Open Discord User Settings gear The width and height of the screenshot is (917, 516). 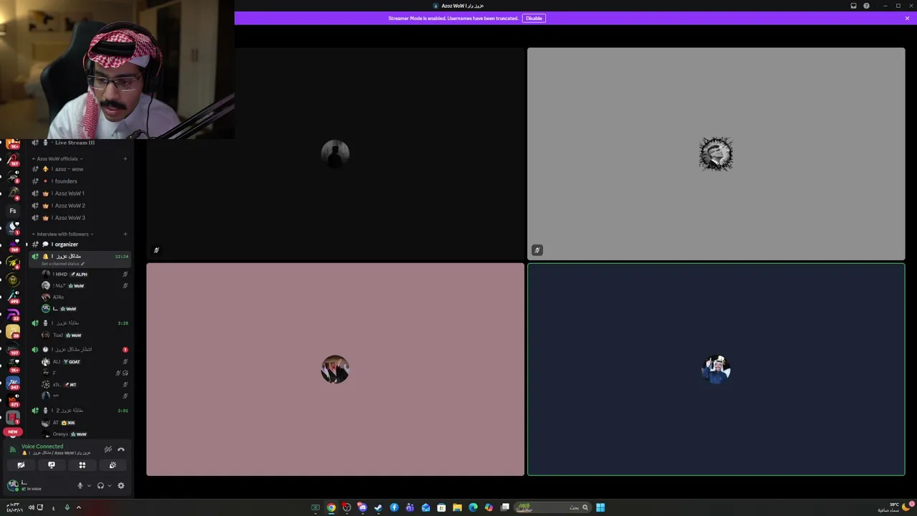121,486
